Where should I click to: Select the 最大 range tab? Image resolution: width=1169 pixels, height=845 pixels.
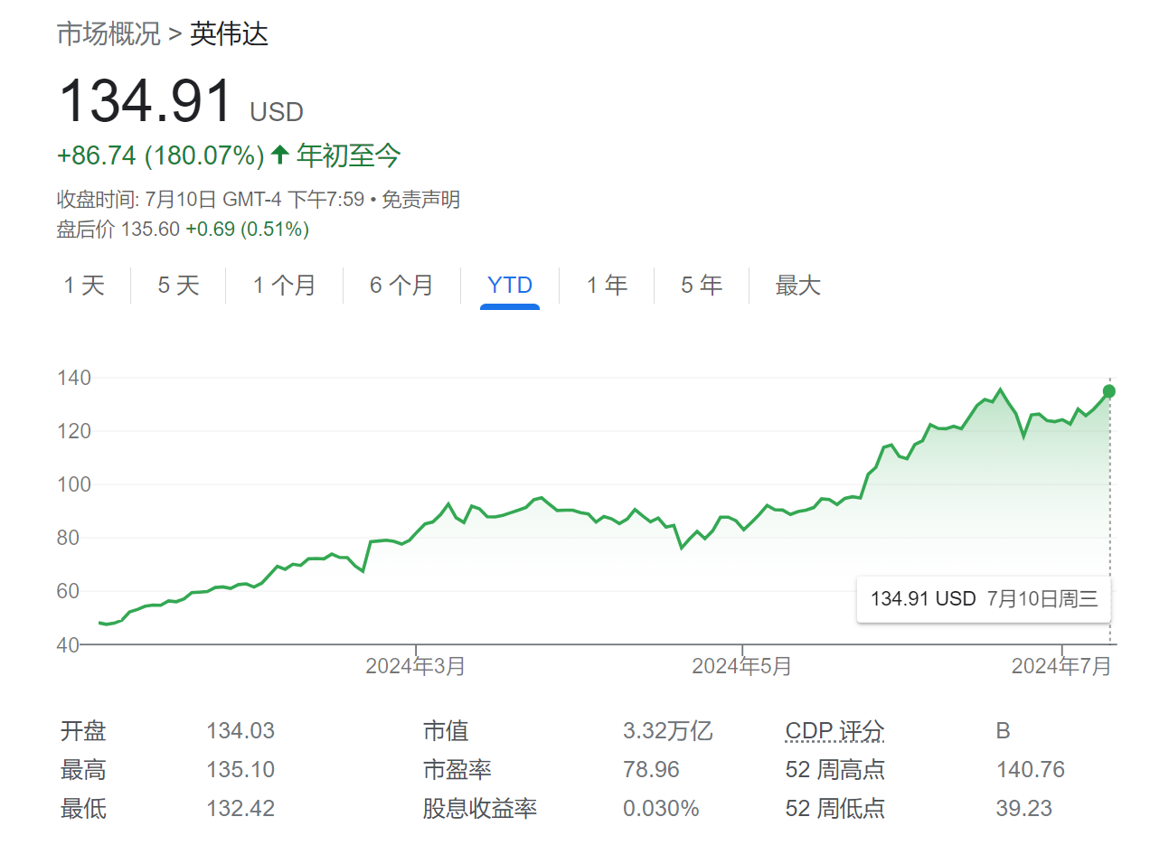tap(797, 286)
